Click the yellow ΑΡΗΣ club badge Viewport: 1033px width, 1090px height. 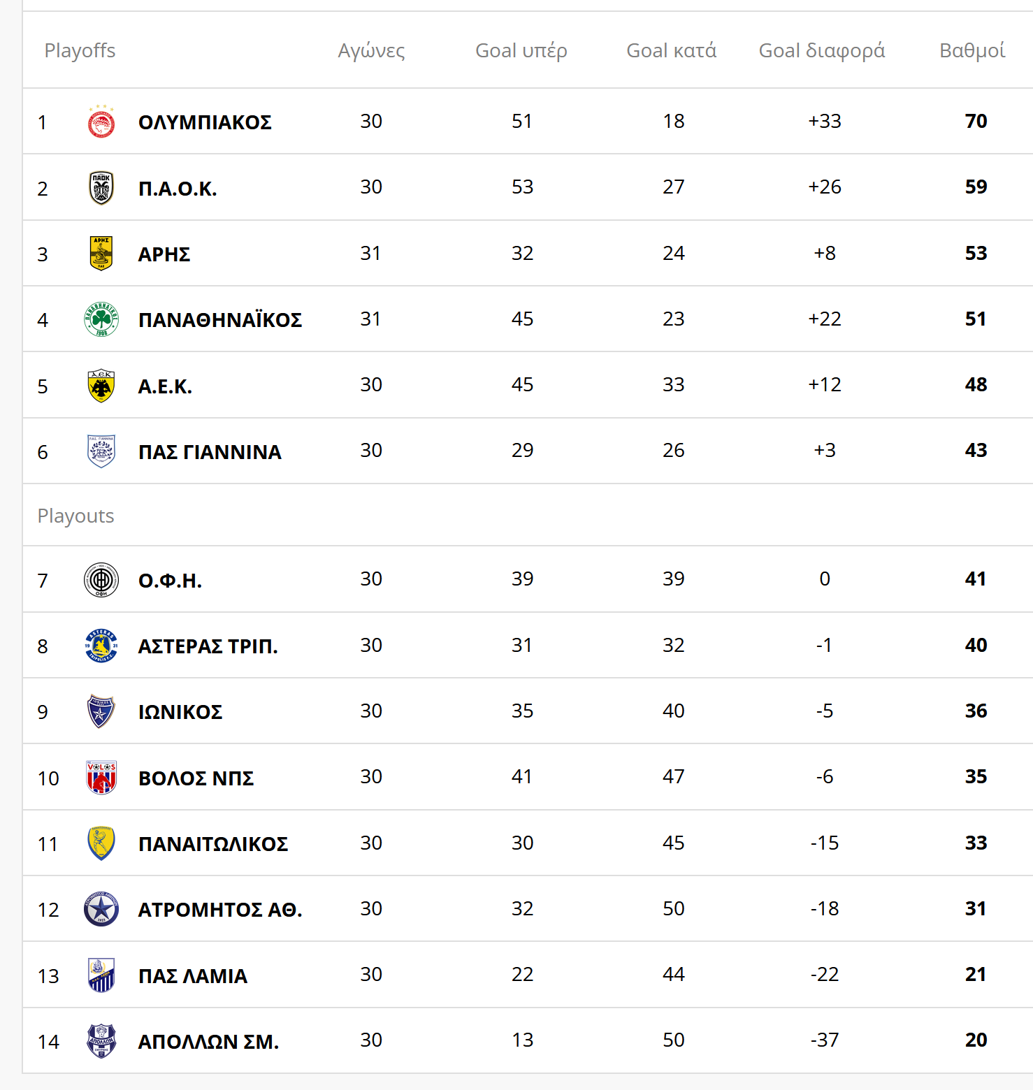101,253
